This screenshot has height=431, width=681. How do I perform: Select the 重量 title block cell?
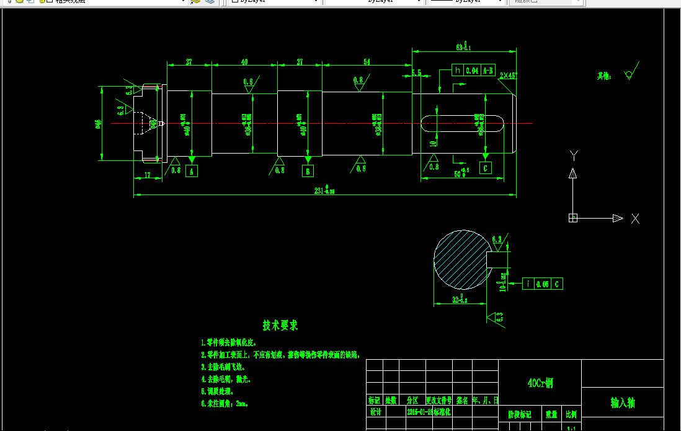pyautogui.click(x=551, y=414)
